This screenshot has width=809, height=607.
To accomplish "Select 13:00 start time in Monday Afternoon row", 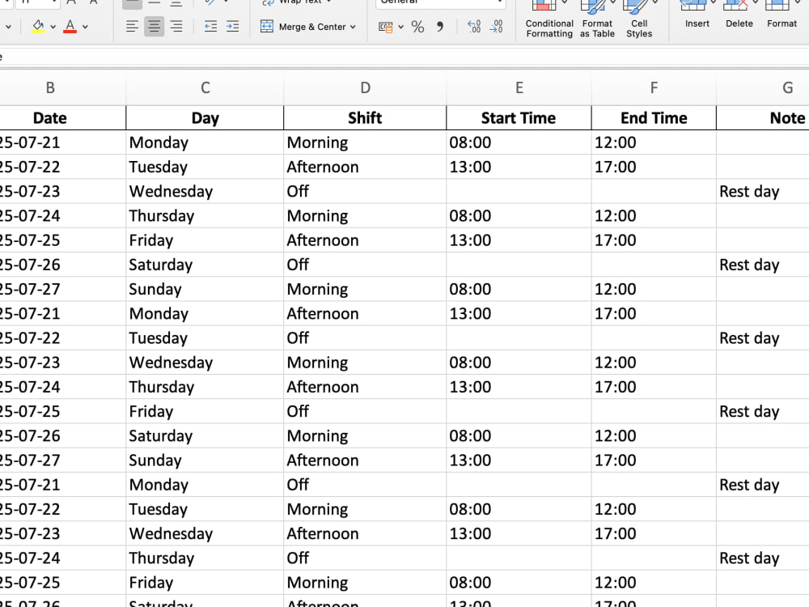I will point(519,313).
